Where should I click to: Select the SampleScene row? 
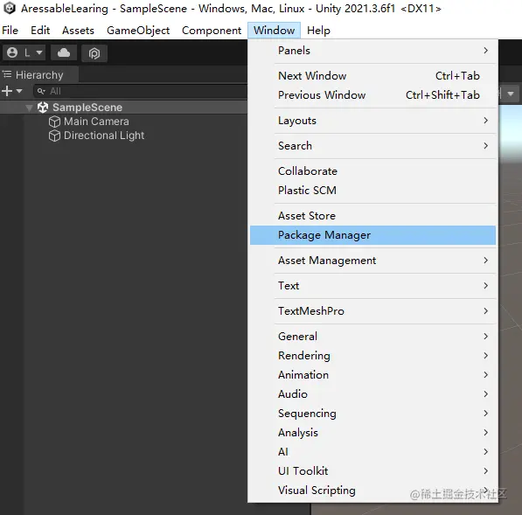pos(123,108)
